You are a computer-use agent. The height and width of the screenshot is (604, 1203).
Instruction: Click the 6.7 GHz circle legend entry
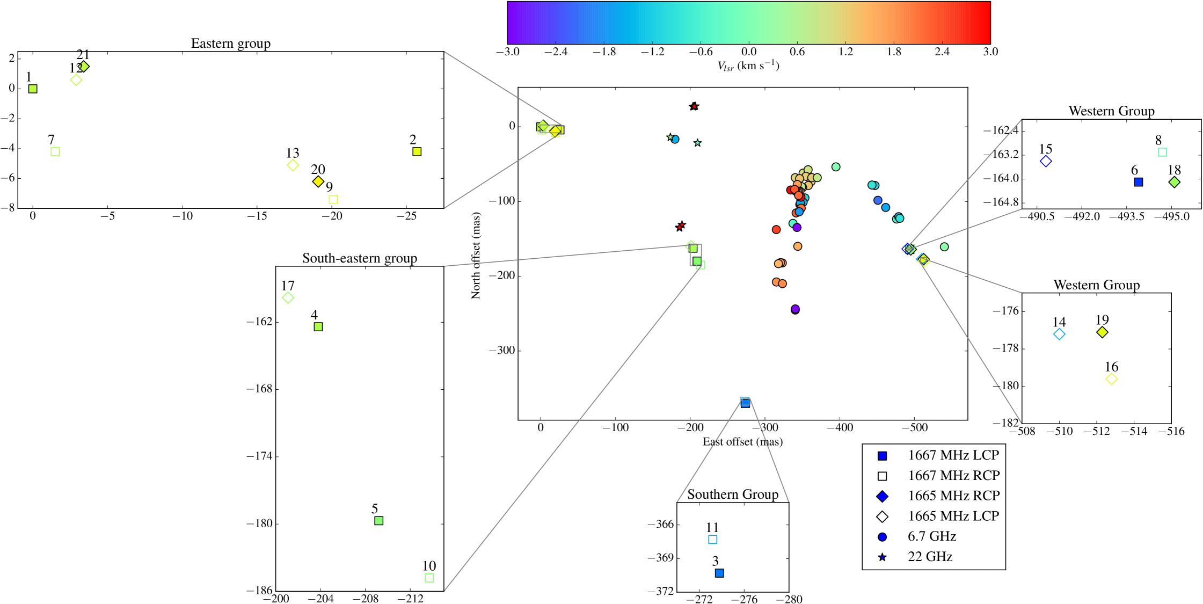(x=882, y=537)
